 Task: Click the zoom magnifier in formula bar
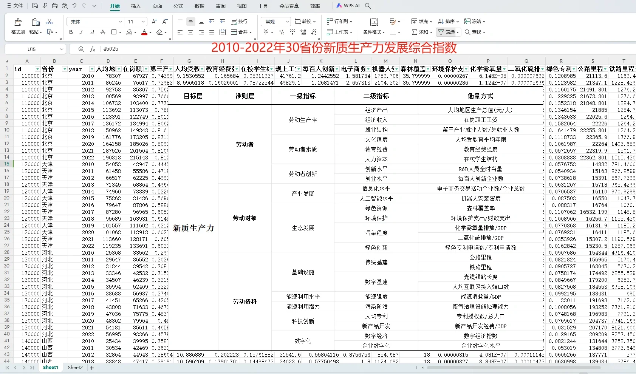81,49
